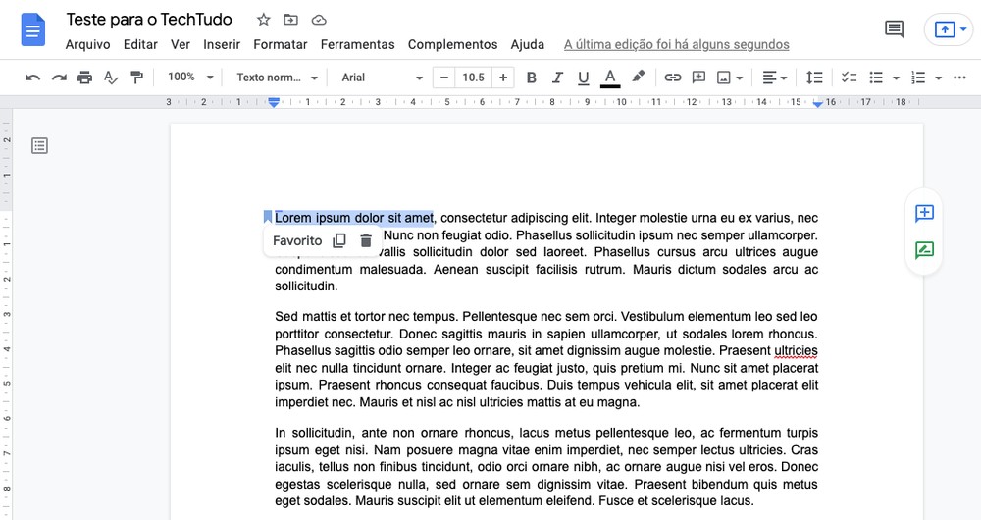Open the Ferramentas menu
Screen dimensions: 981x520
[357, 44]
